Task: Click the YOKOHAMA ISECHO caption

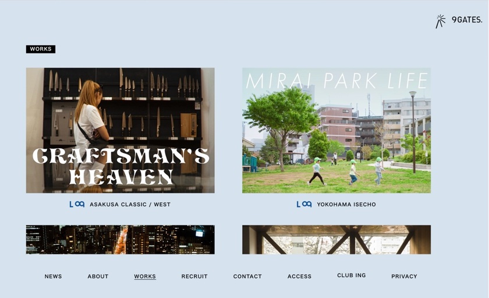Action: point(346,204)
